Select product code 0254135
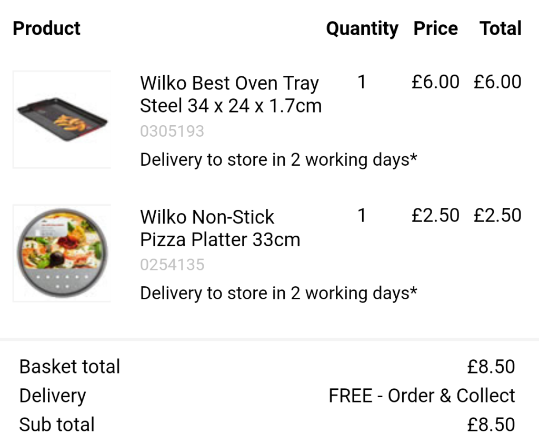 (x=172, y=265)
